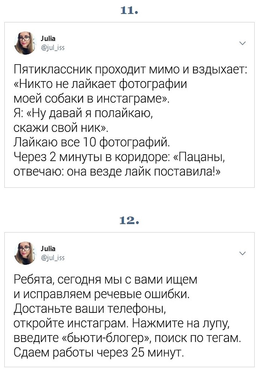The image size is (259, 369).
Task: Select the "12." heading number
Action: pos(129,221)
